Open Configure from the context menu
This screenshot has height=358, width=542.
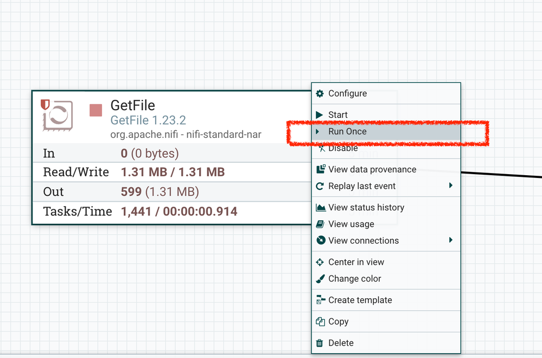coord(386,94)
